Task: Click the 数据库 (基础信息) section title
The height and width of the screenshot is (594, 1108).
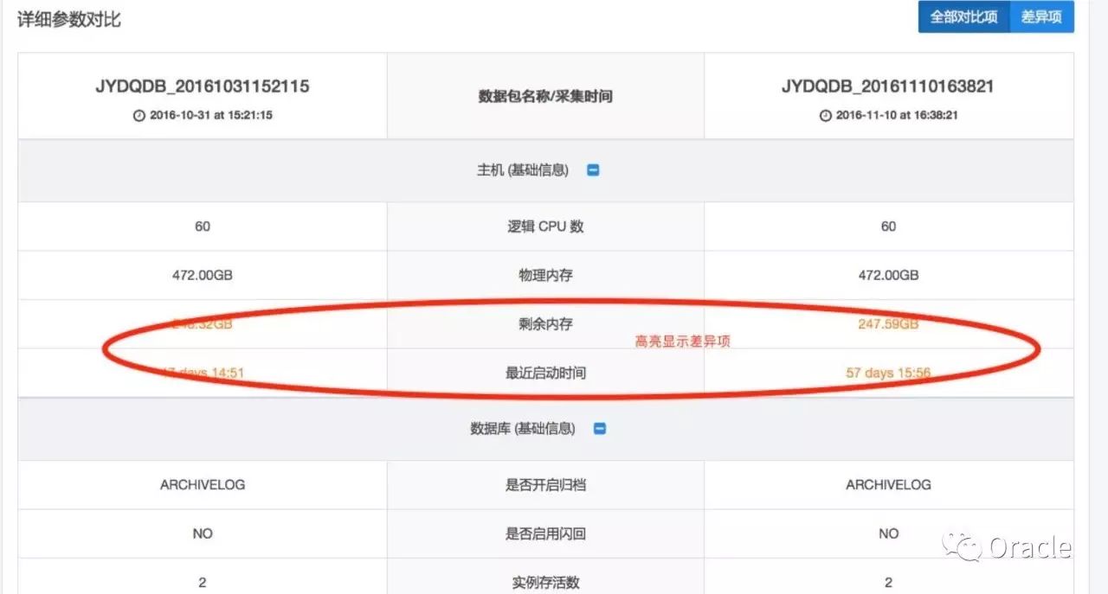Action: (x=523, y=429)
